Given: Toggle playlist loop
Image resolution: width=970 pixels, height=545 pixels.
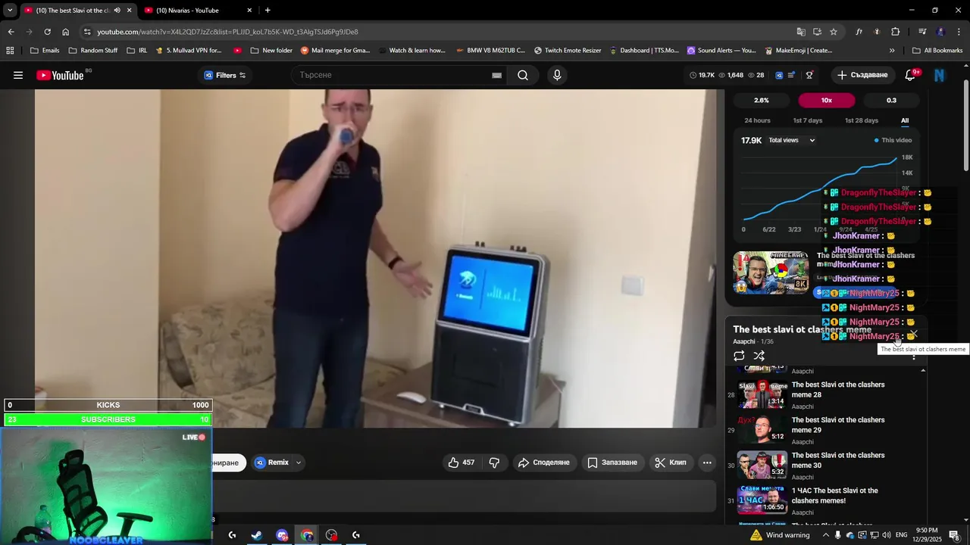Looking at the screenshot, I should tap(739, 356).
